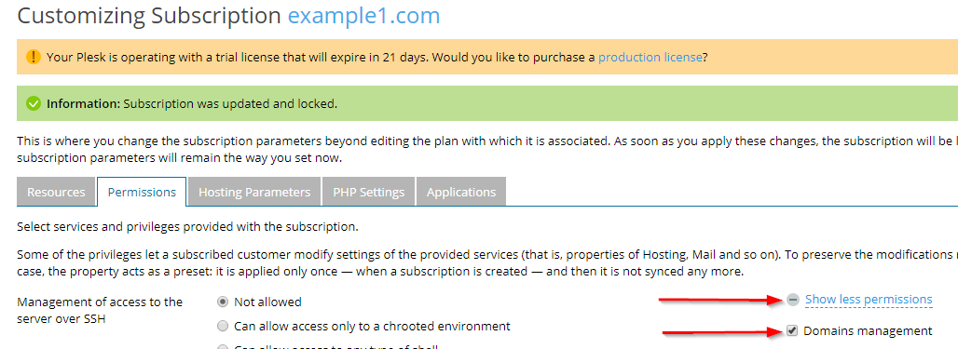Click the red arrow pointing to Domains management

pyautogui.click(x=723, y=332)
